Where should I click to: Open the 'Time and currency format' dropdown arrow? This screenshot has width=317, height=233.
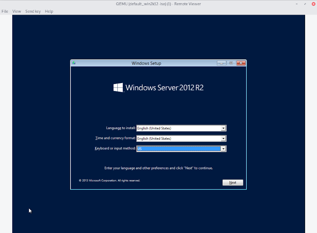223,138
